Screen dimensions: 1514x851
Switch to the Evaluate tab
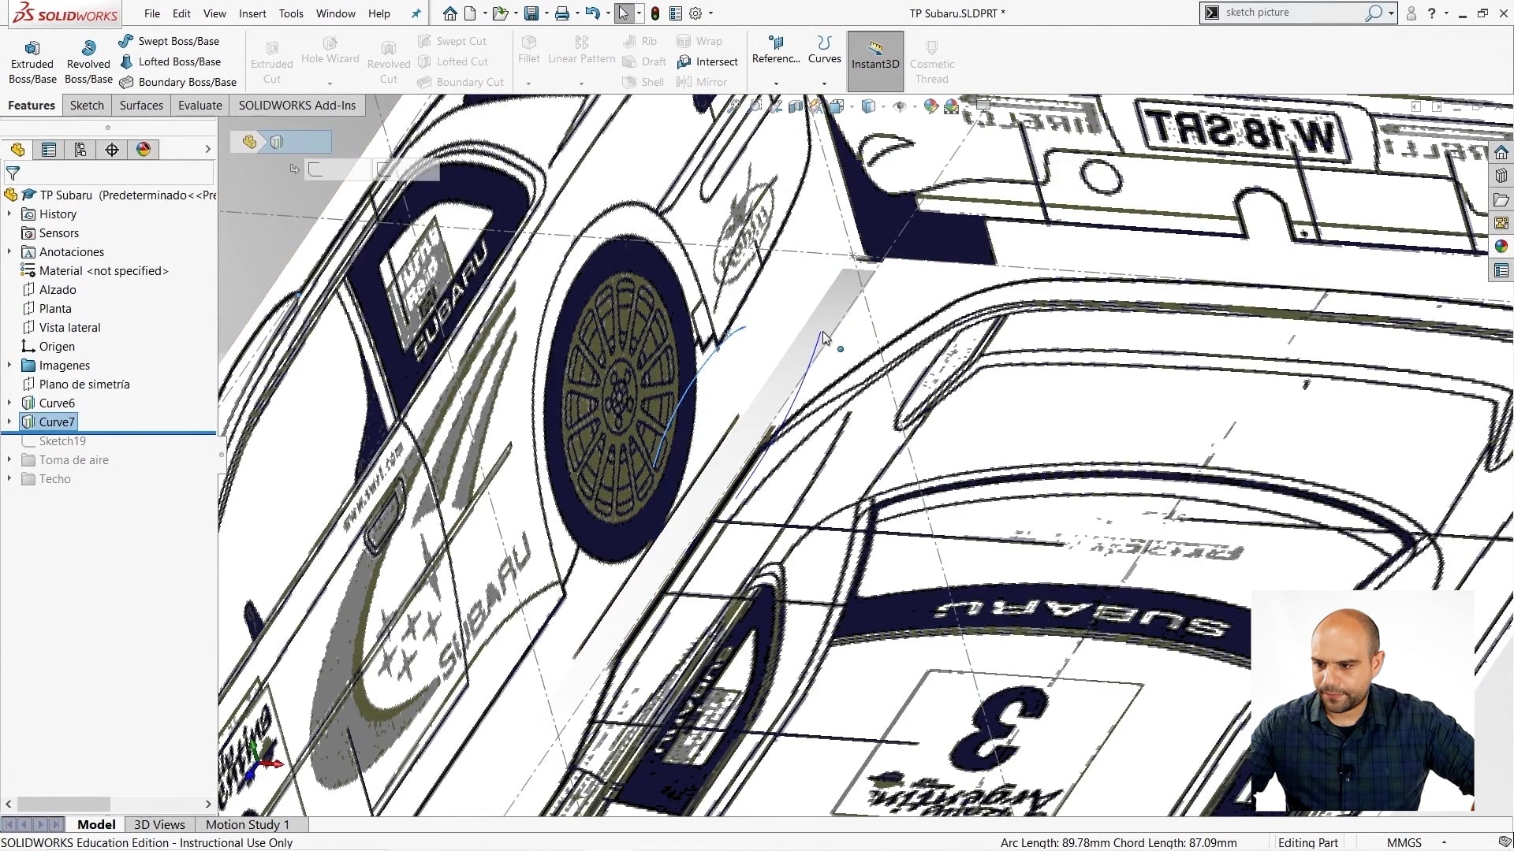point(200,106)
